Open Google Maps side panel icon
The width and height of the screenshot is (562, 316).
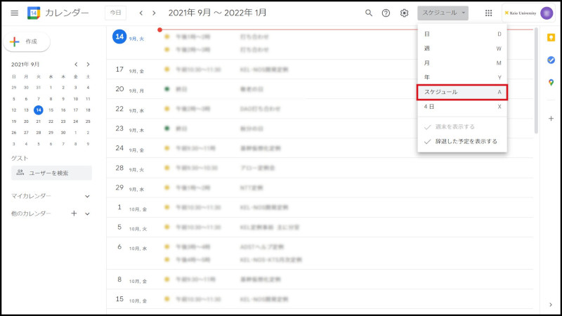pyautogui.click(x=551, y=82)
